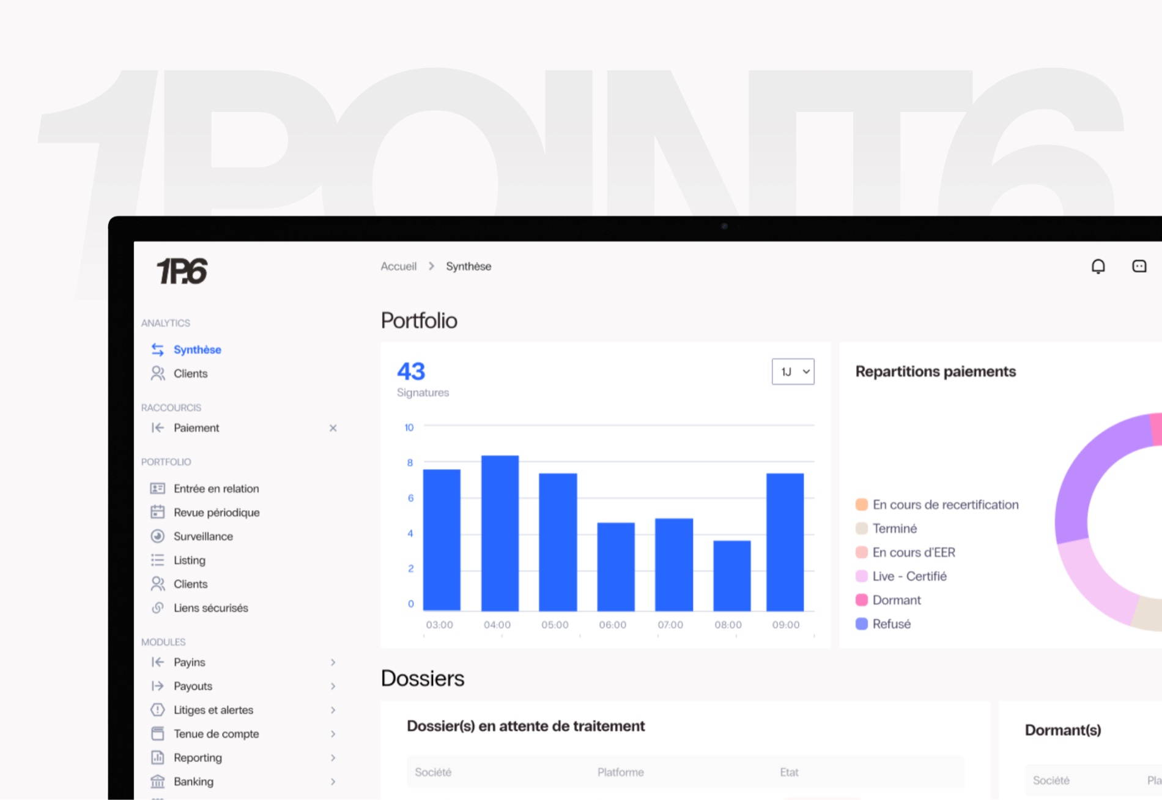Click the Accueil breadcrumb link
This screenshot has height=800, width=1162.
point(398,266)
